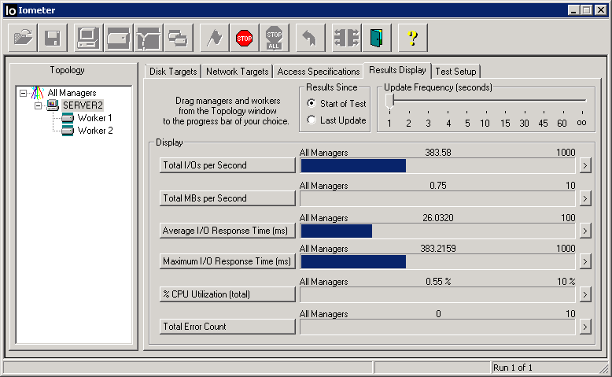This screenshot has width=612, height=377.
Task: Switch to the Disk Targets tab
Action: pyautogui.click(x=173, y=72)
